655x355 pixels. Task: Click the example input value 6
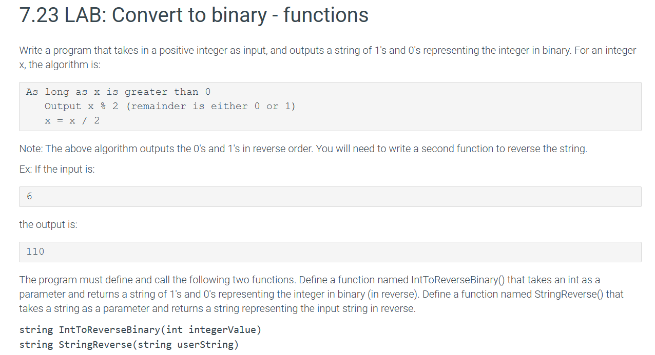pos(29,196)
